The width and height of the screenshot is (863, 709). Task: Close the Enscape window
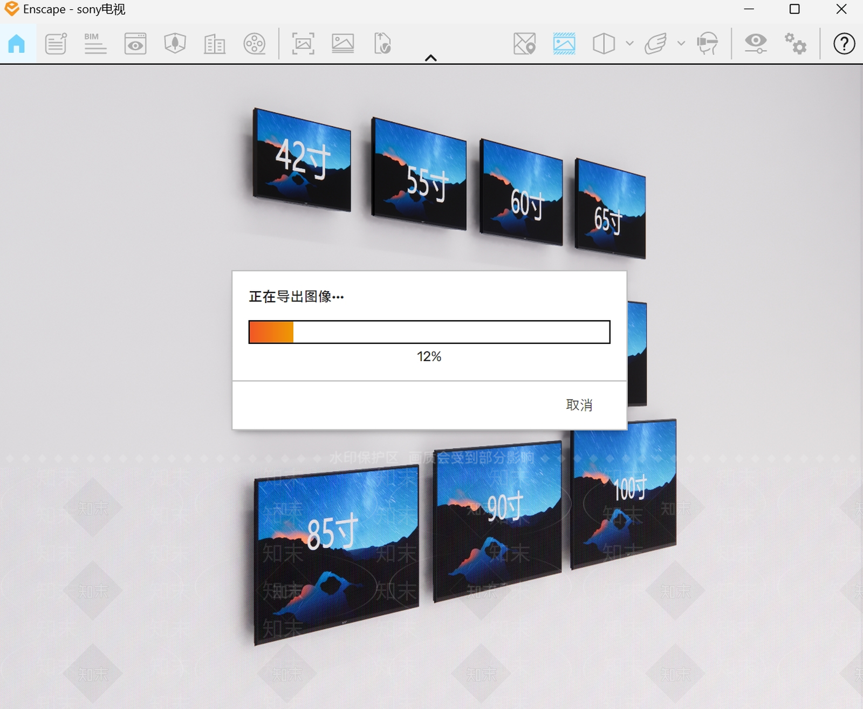(x=841, y=9)
